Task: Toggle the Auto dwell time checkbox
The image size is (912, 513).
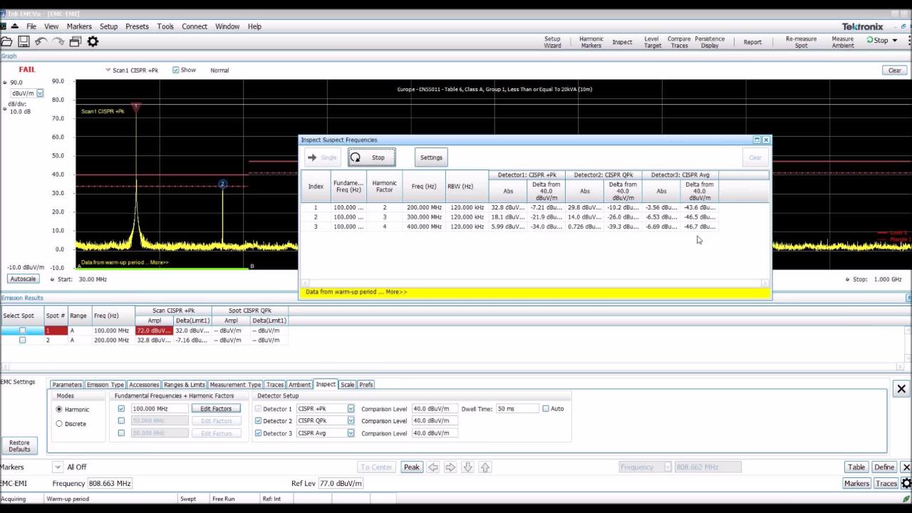Action: 545,408
